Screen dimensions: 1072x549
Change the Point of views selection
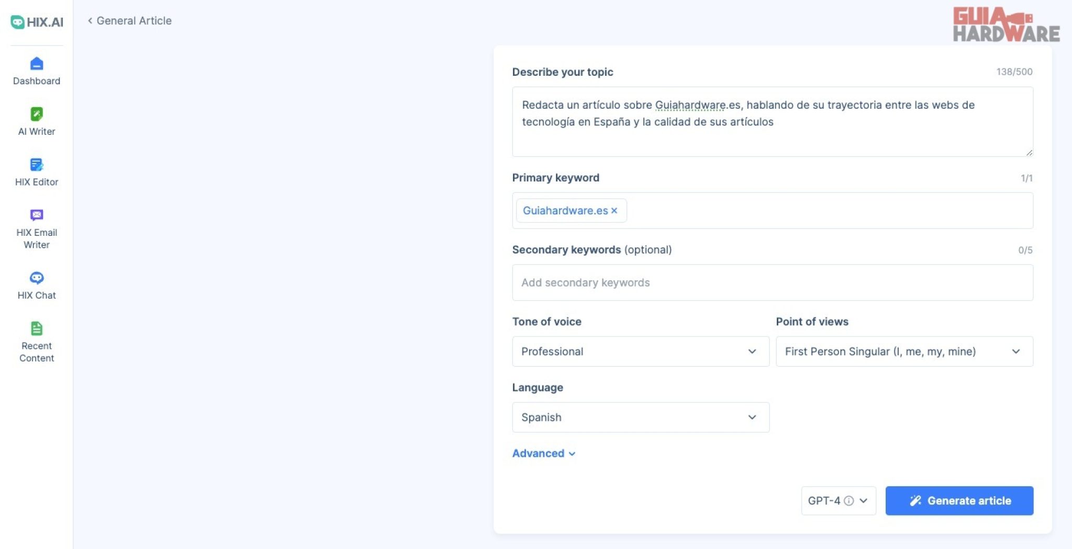click(x=904, y=351)
